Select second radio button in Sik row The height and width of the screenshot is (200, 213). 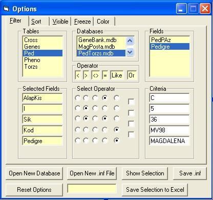[x=86, y=118]
